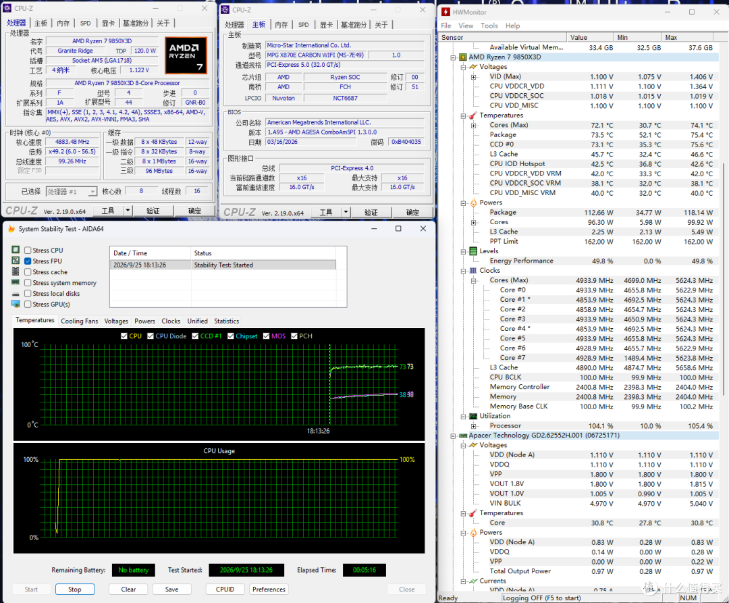Open the HWMonitor File menu

click(x=446, y=26)
